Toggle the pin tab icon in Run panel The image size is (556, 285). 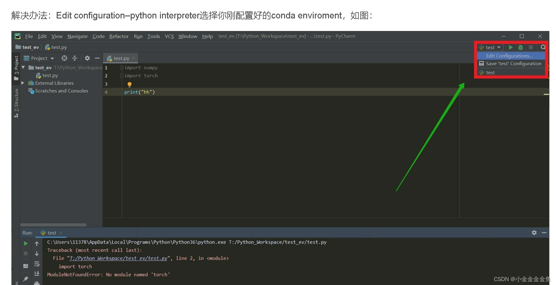pos(26,279)
